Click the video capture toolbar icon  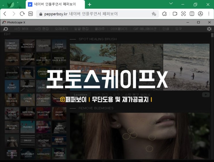[x=175, y=14]
